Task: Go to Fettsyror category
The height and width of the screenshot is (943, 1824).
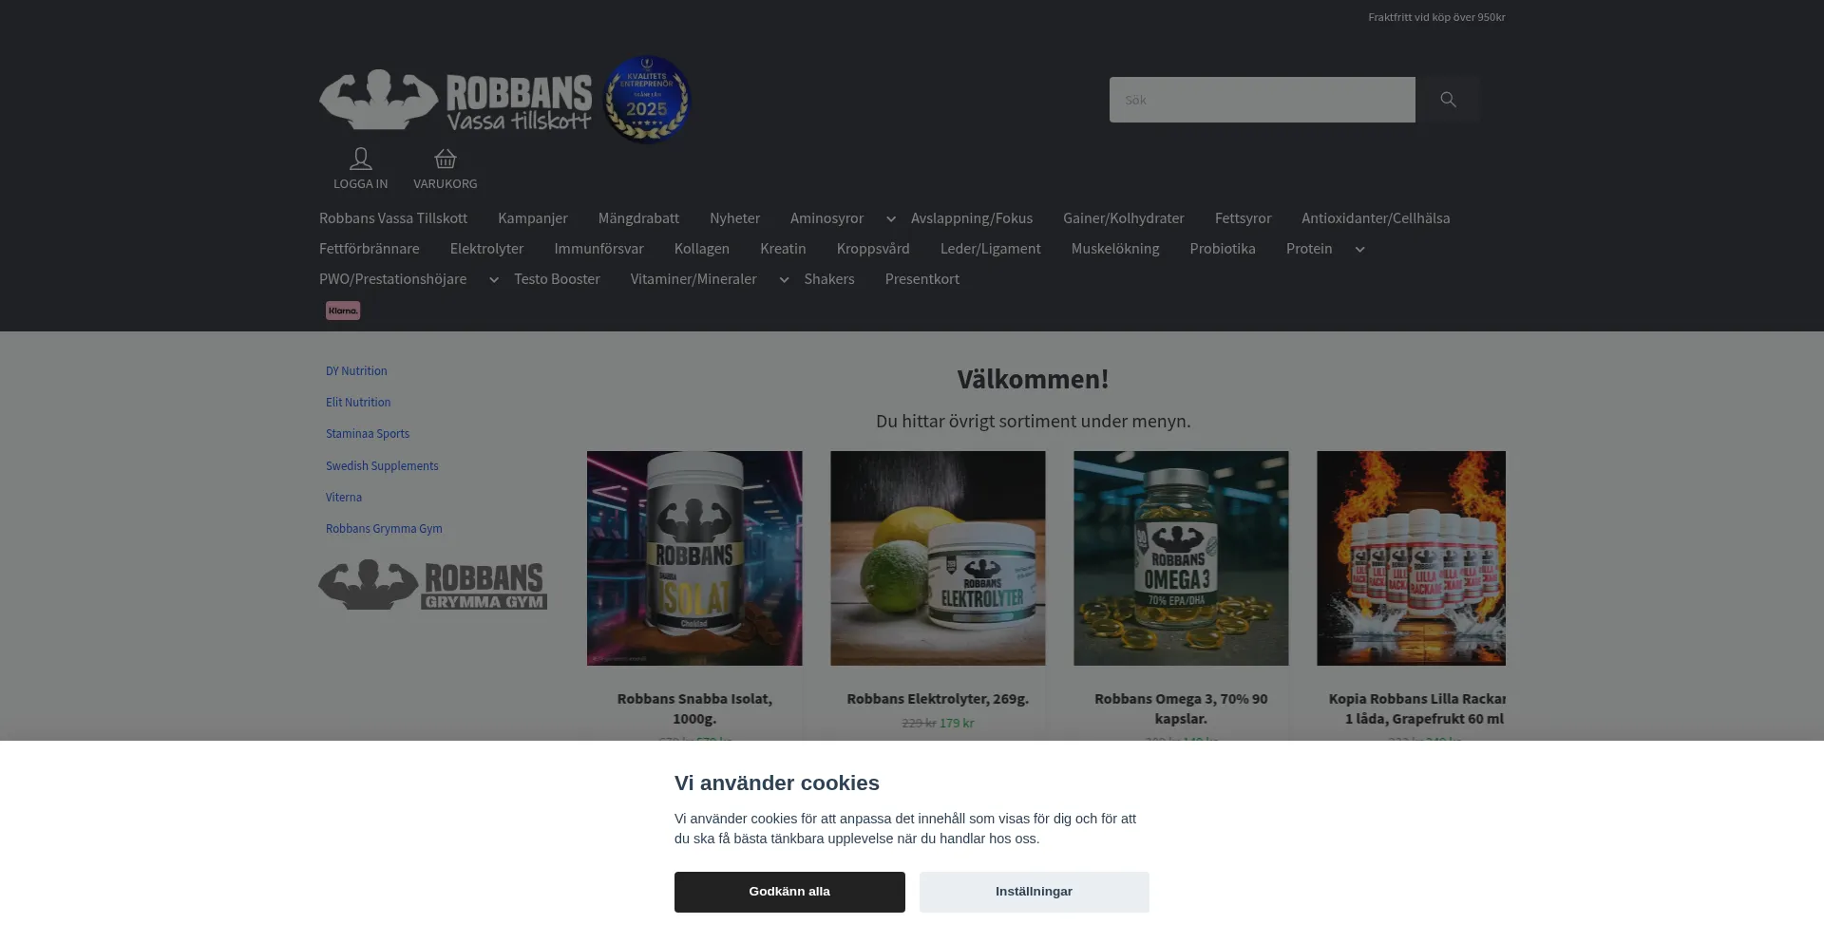Action: tap(1243, 218)
